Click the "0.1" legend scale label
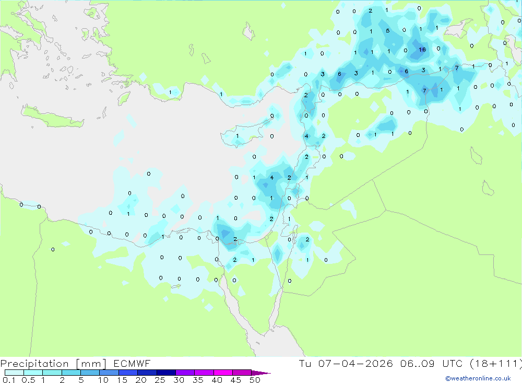 point(9,380)
